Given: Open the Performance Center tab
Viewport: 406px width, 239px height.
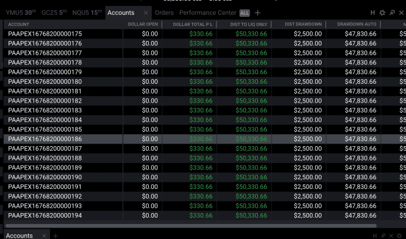Looking at the screenshot, I should [x=208, y=13].
